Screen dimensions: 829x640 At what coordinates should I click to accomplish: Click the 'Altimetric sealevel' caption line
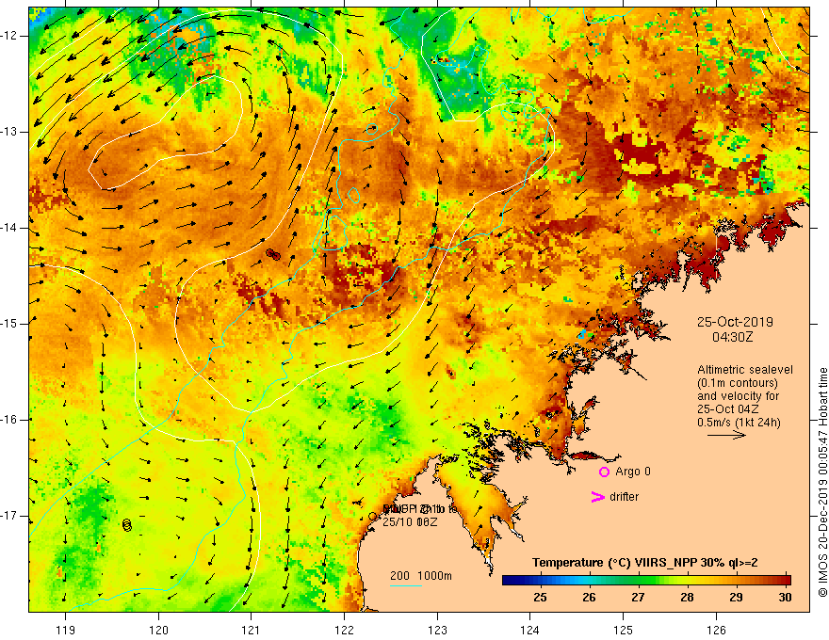click(745, 370)
